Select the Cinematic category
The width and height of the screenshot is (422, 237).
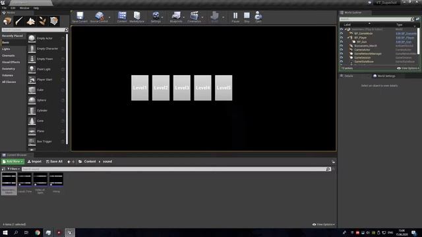pyautogui.click(x=9, y=55)
